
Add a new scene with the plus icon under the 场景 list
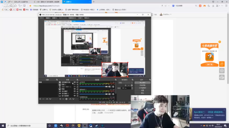click(x=40, y=99)
